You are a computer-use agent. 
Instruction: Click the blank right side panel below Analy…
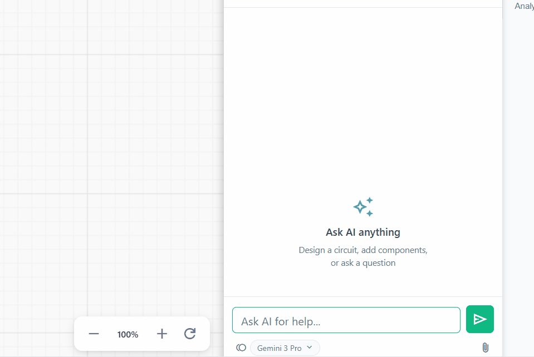point(518,167)
